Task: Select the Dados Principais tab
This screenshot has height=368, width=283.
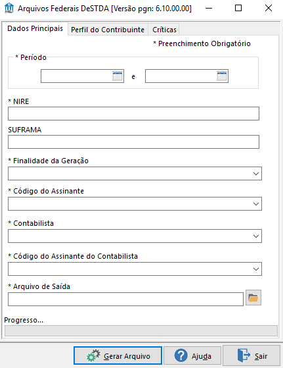Action: click(x=35, y=28)
